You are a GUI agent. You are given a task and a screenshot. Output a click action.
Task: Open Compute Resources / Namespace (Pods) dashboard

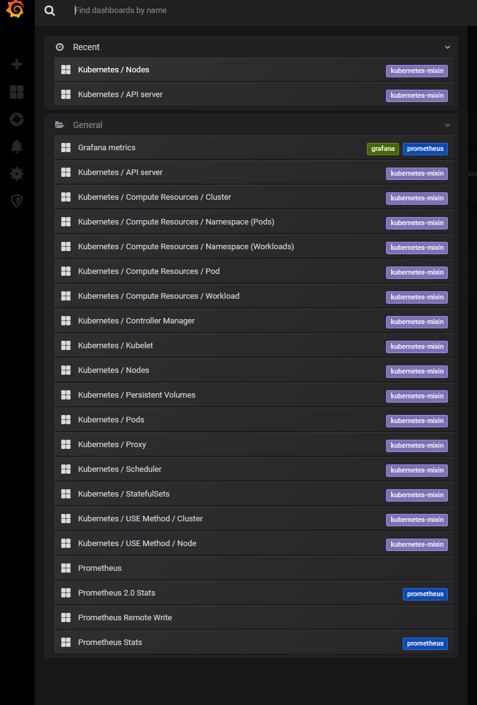coord(254,221)
